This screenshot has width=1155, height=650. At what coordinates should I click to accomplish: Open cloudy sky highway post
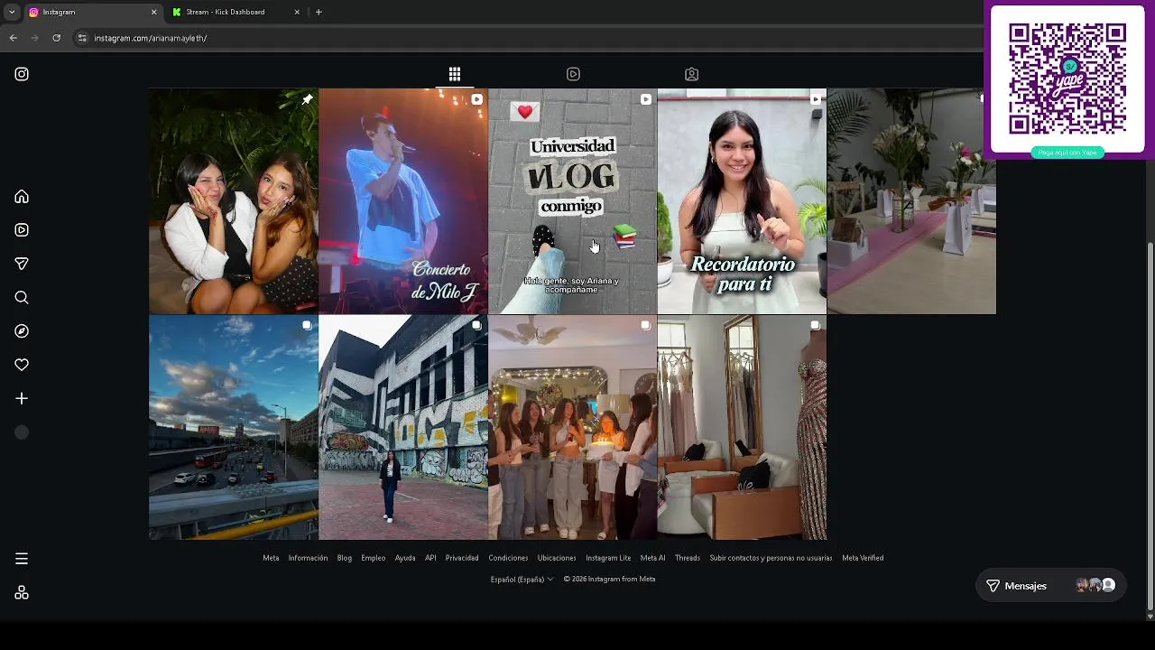coord(233,427)
